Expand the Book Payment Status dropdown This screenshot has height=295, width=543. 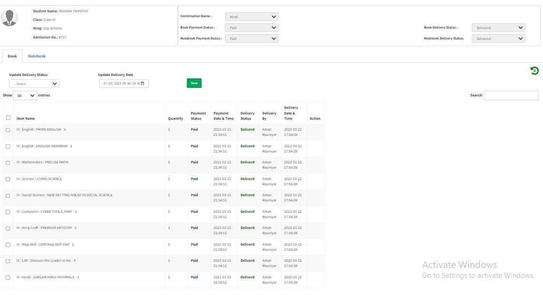[251, 28]
